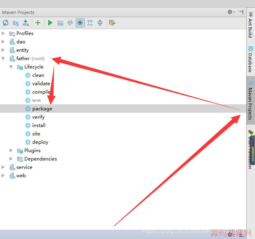This screenshot has height=239, width=255.
Task: Open Maven Settings wrench icon
Action: (x=112, y=23)
